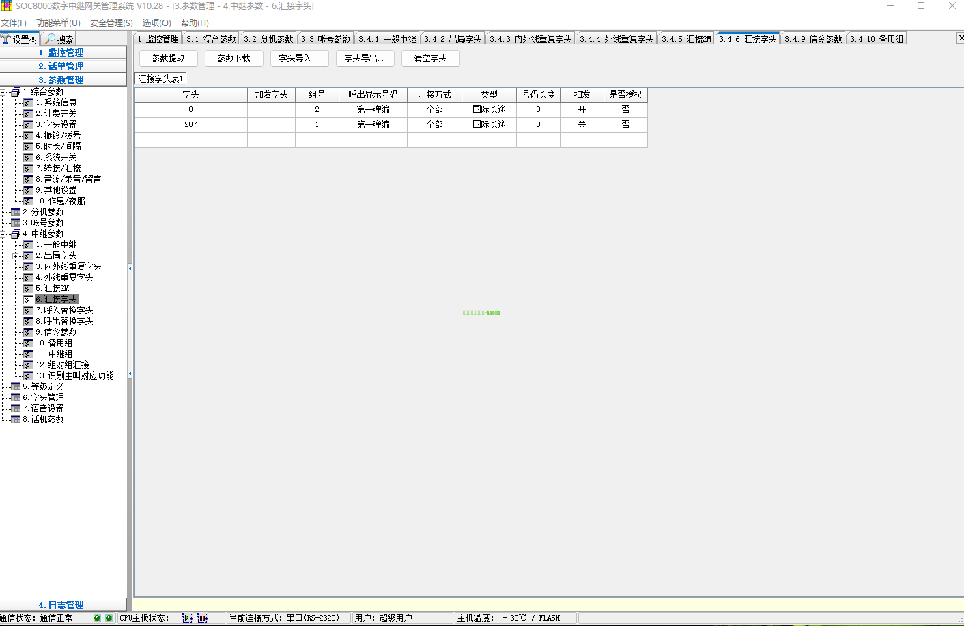Collapse the 综合参数 tree node
The image size is (964, 626).
(3, 91)
